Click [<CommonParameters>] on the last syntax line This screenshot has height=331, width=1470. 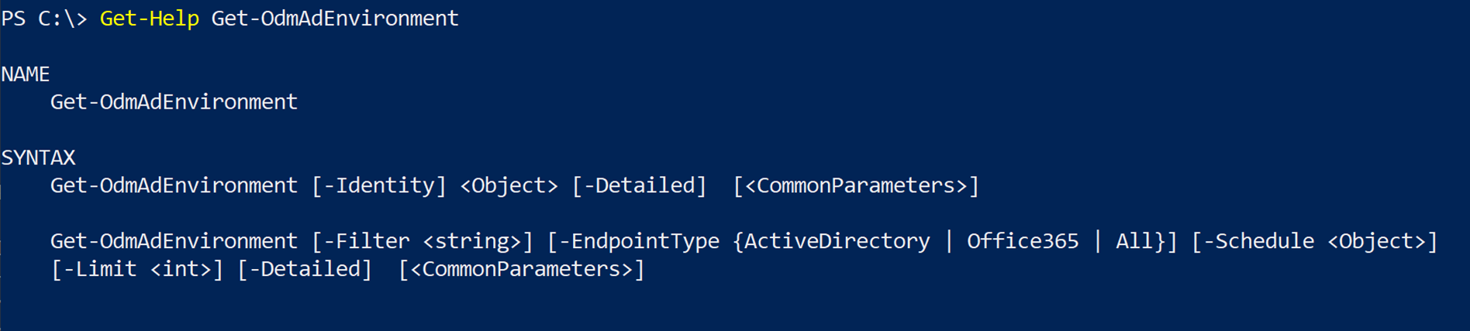521,270
